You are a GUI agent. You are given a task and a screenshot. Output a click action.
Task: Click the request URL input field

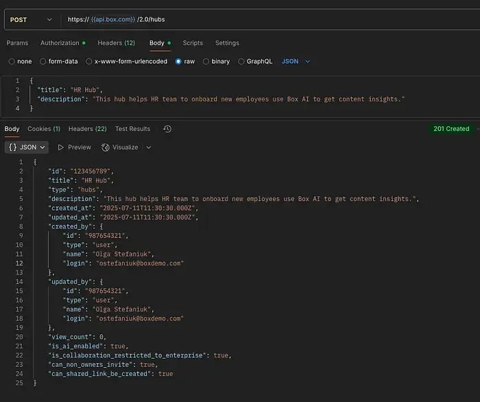(x=271, y=20)
